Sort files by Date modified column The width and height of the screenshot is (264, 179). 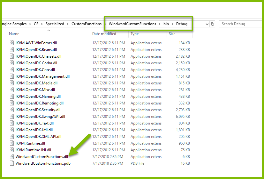tap(104, 34)
